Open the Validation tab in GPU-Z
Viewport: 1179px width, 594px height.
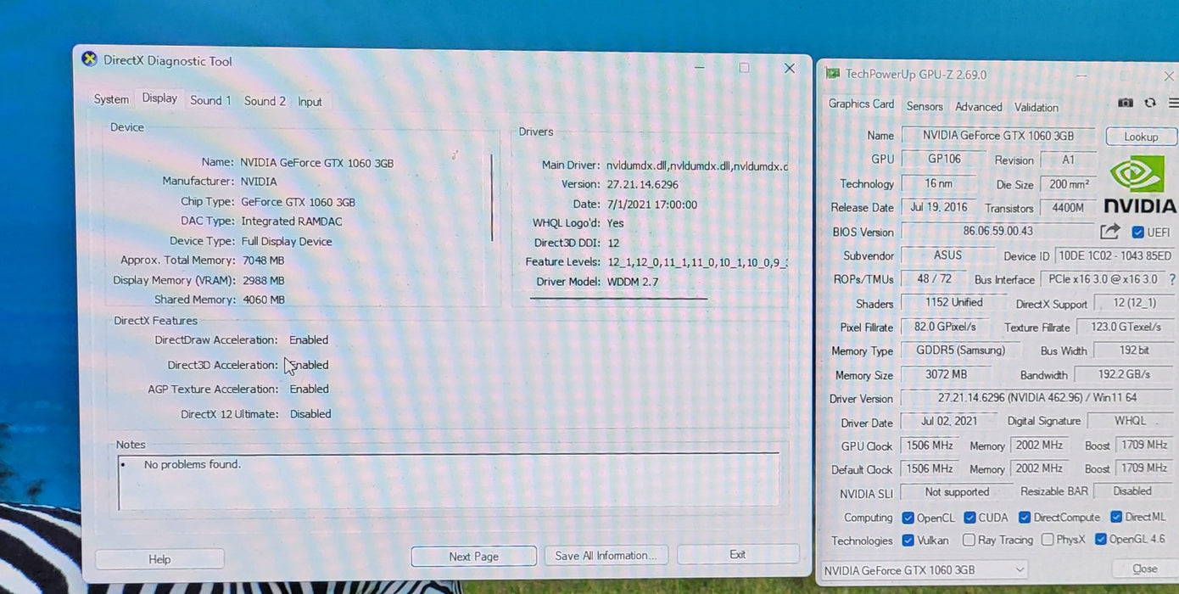coord(1036,108)
